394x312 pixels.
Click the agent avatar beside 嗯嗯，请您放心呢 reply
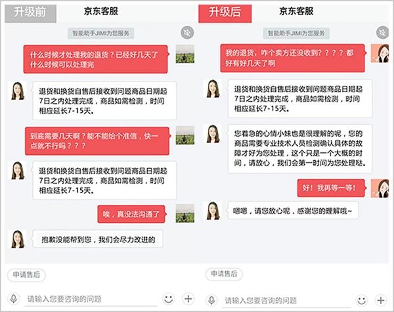pos(213,211)
